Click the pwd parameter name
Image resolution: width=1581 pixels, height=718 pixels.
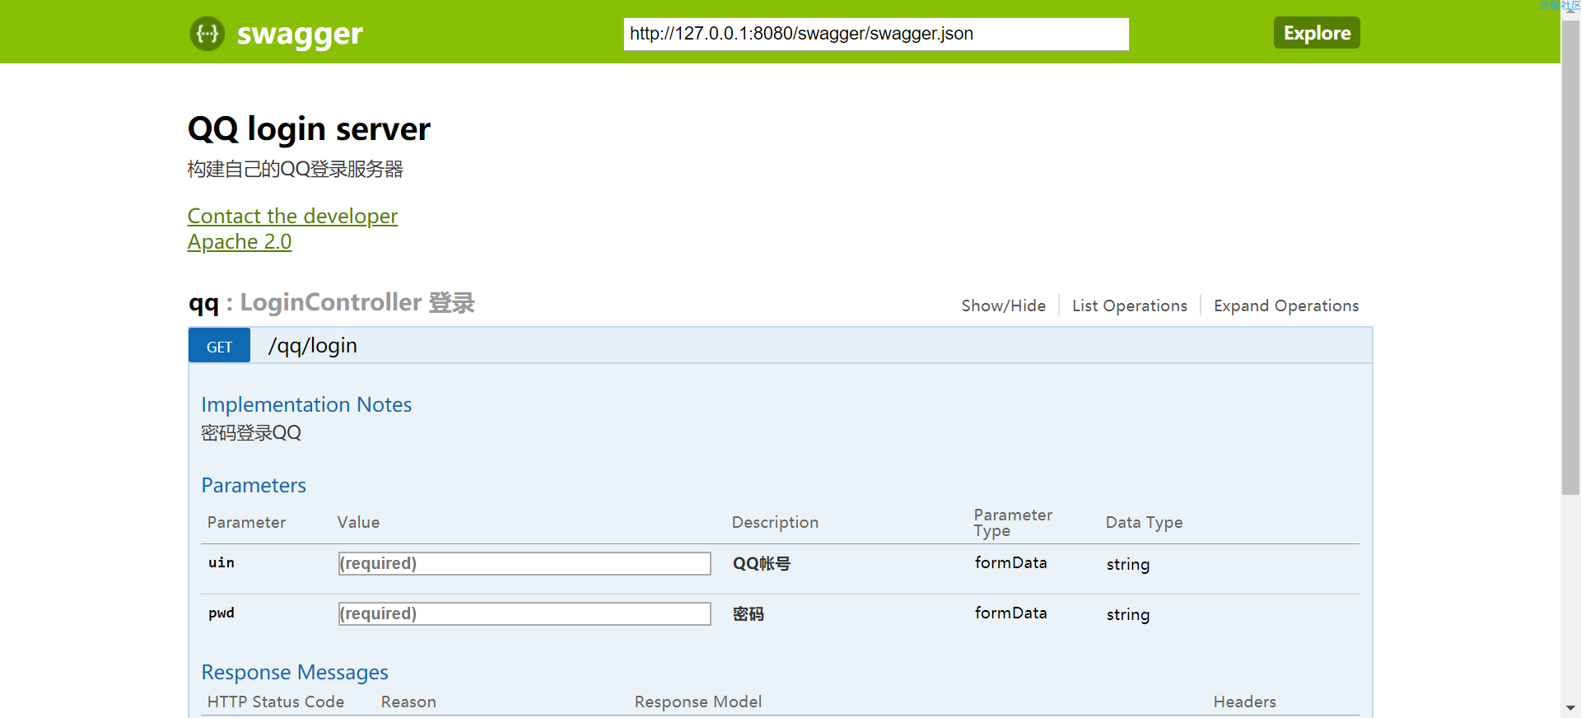(221, 613)
